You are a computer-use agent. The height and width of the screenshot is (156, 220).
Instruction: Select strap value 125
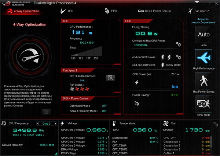coord(81,58)
